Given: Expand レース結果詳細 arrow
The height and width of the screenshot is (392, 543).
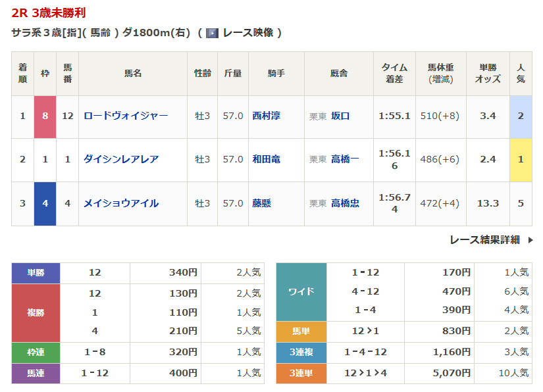Looking at the screenshot, I should [x=530, y=240].
